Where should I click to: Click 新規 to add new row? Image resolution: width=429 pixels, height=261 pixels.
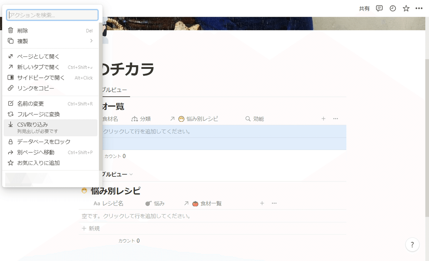click(x=90, y=229)
